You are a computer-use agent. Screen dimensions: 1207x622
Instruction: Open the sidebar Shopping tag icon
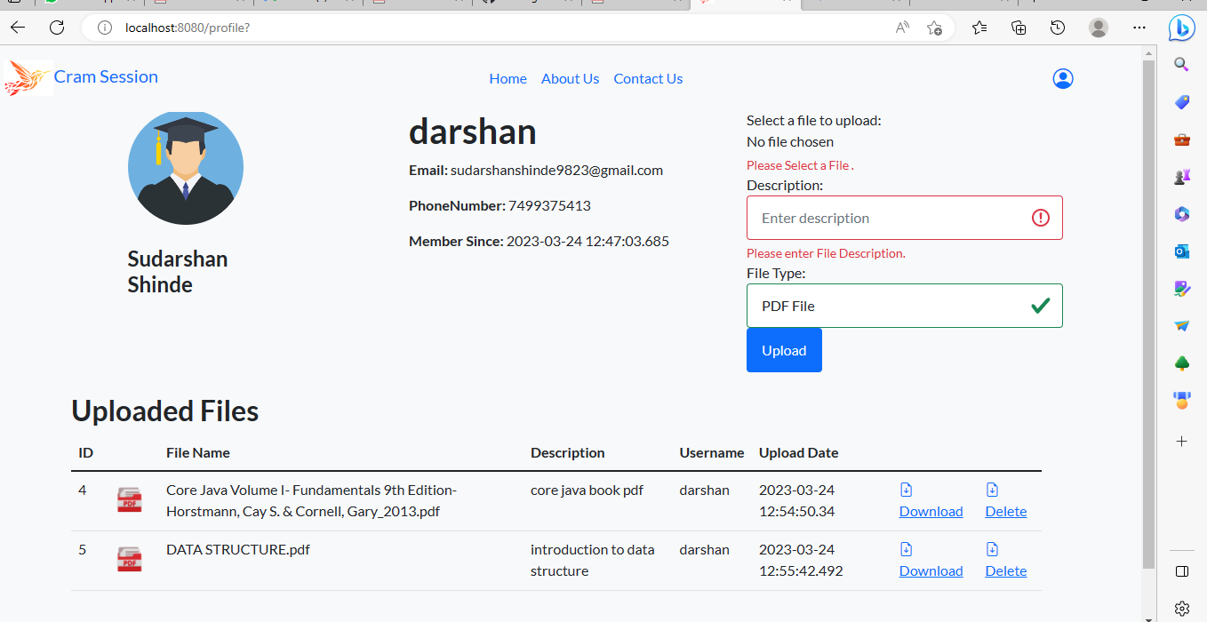click(1181, 102)
